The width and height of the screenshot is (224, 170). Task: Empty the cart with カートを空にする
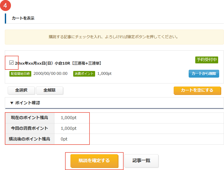point(197,90)
